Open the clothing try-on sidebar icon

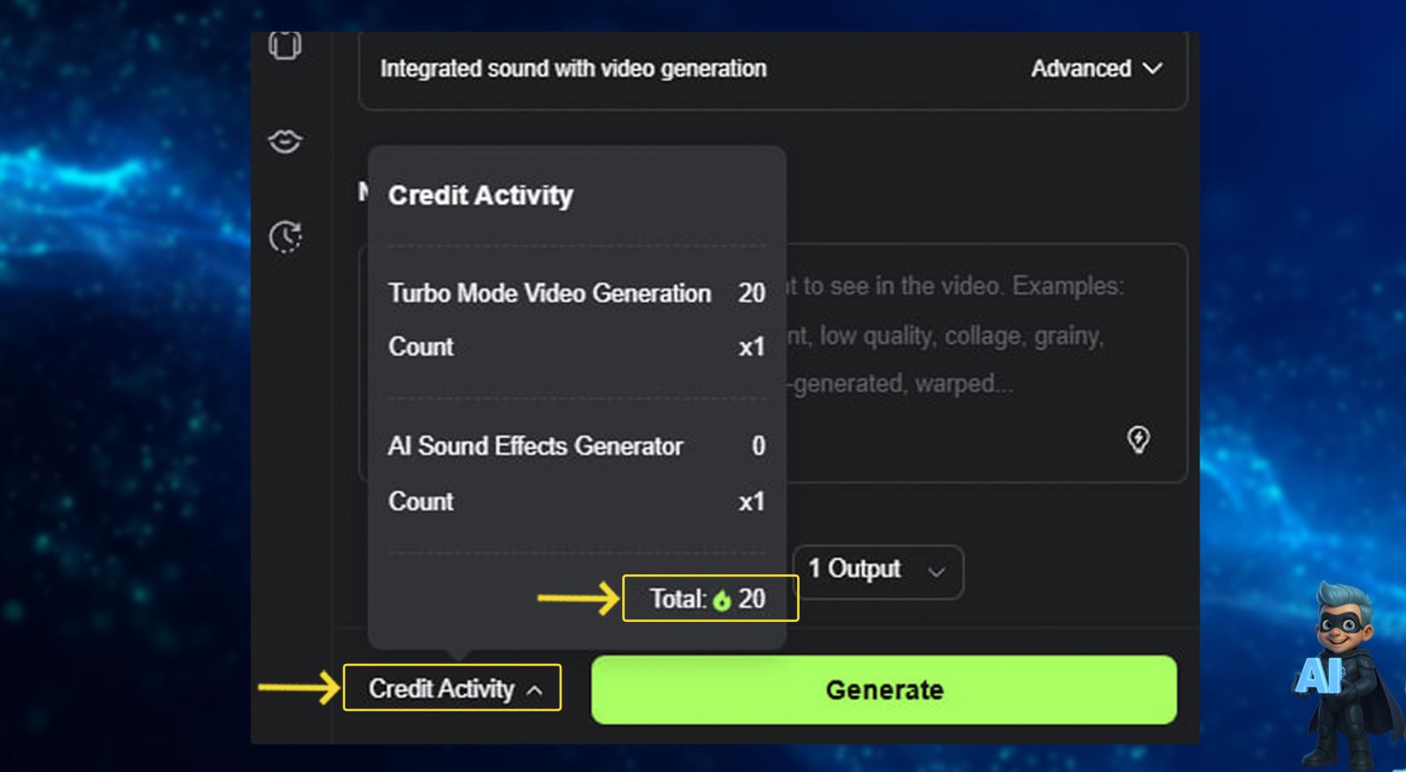(x=285, y=44)
